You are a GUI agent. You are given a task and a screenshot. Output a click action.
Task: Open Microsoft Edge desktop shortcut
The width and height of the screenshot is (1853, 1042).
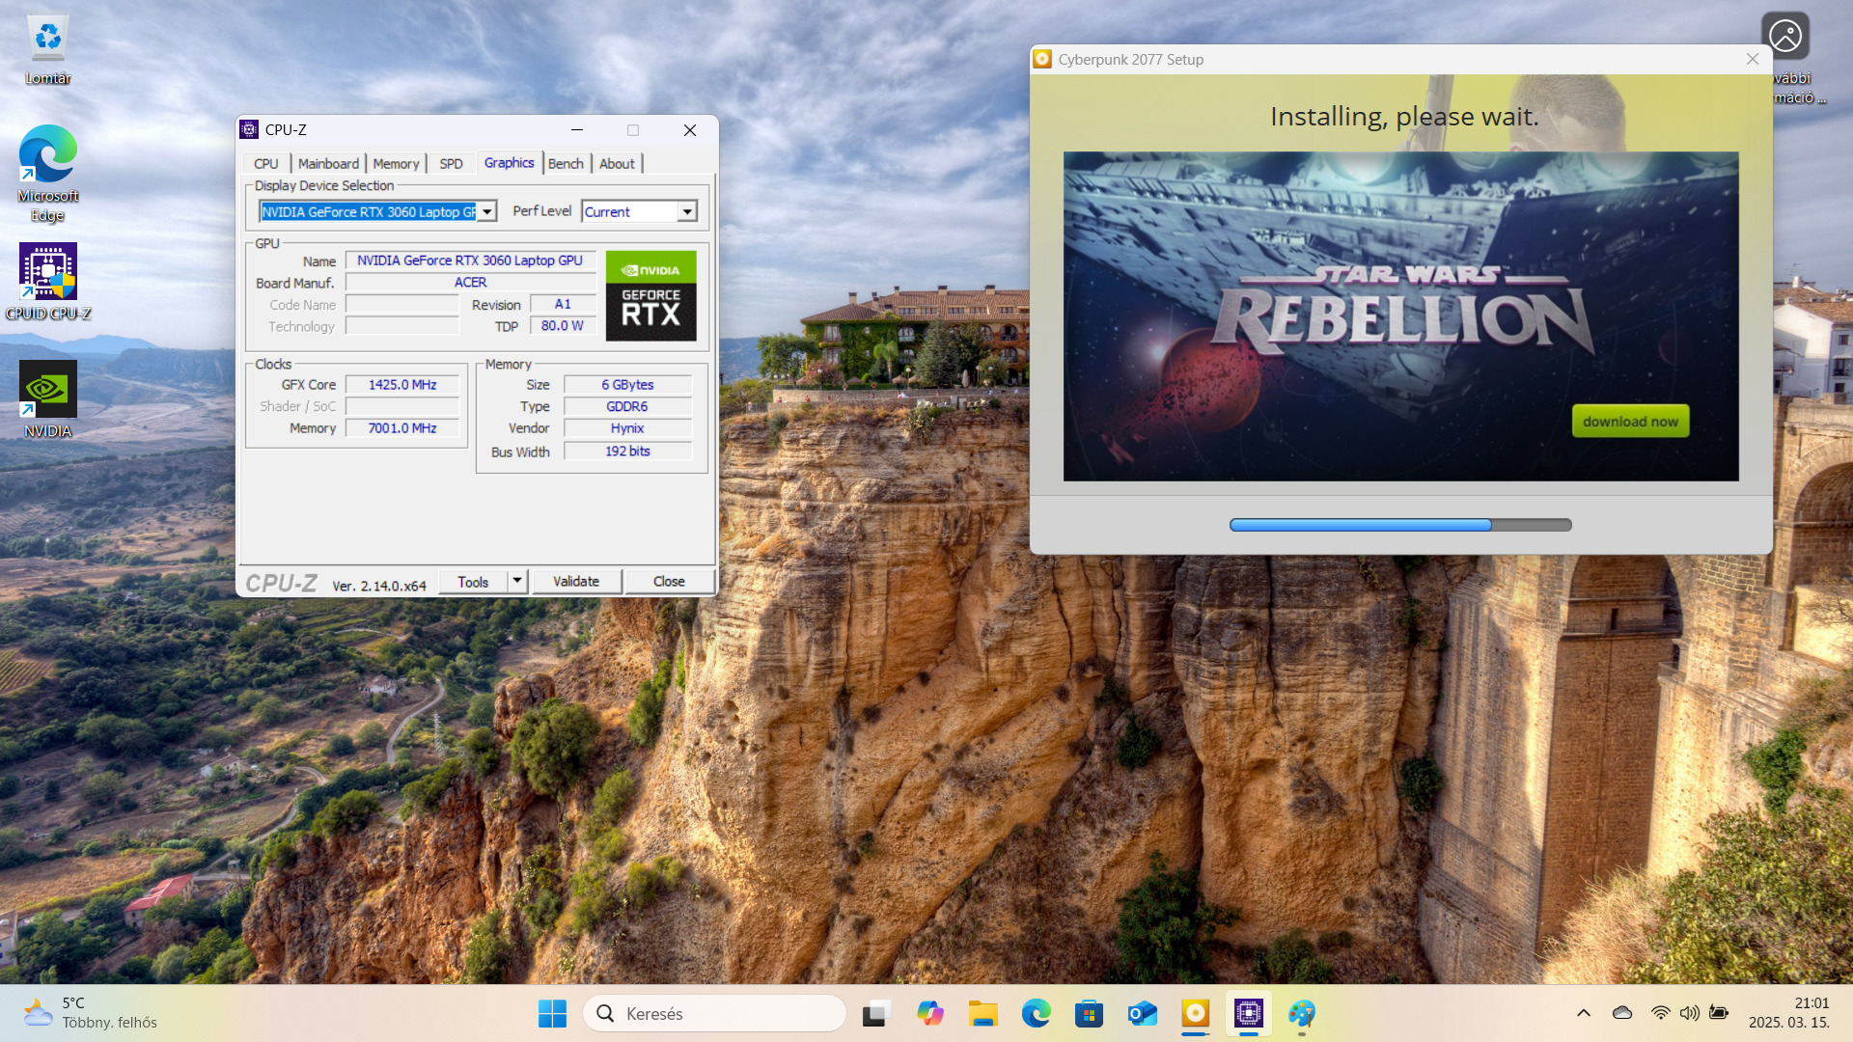pos(48,174)
